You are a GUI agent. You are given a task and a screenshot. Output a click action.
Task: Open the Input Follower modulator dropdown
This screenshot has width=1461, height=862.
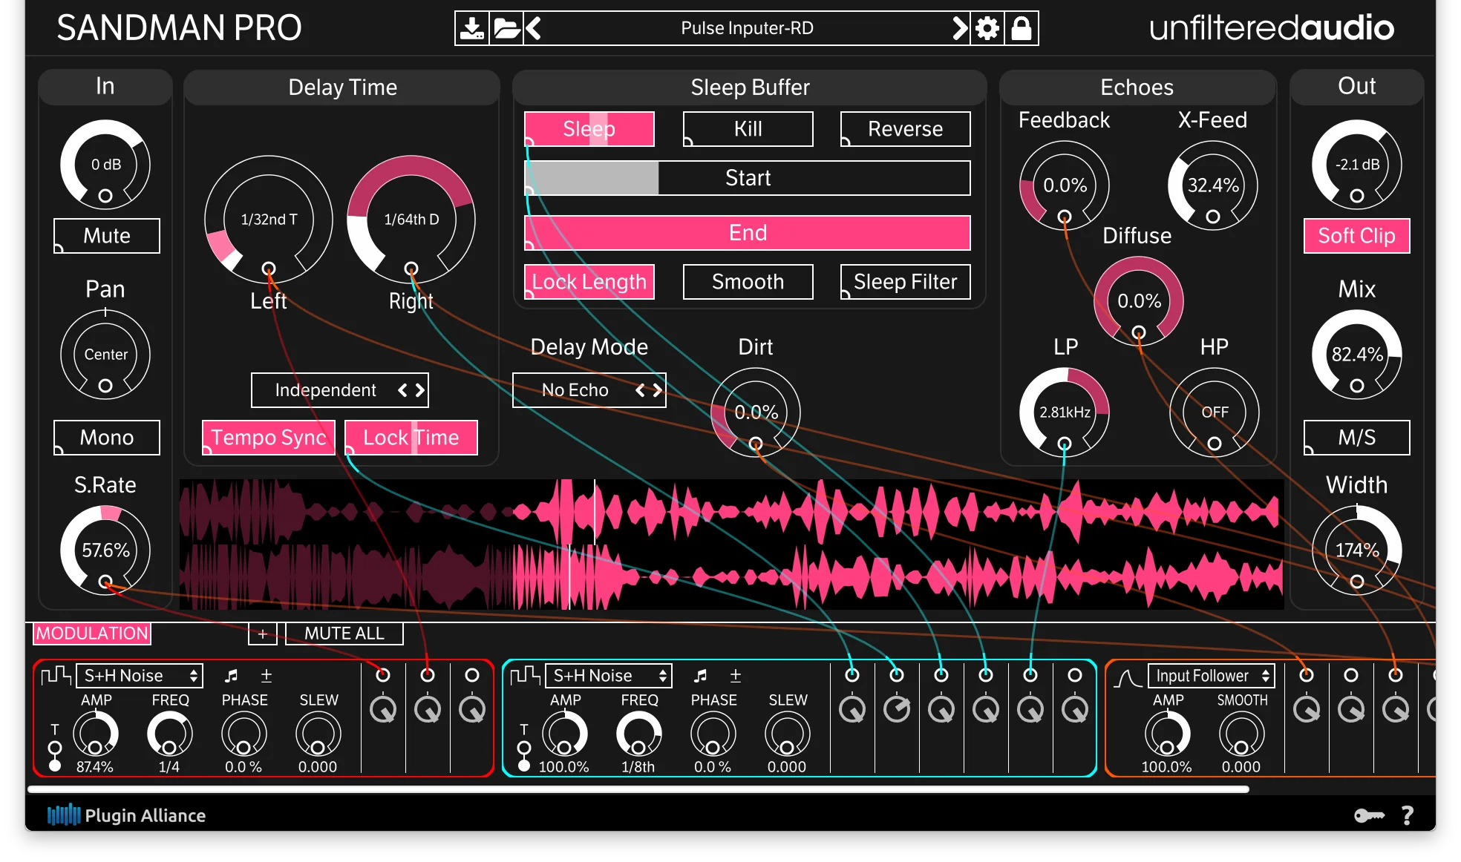[1210, 675]
